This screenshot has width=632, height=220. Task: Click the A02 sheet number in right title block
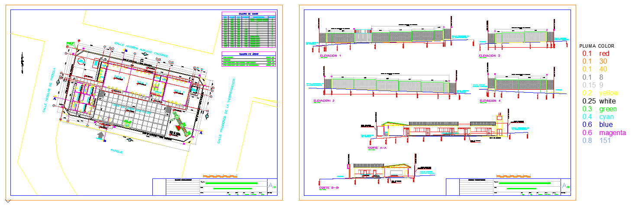click(565, 186)
